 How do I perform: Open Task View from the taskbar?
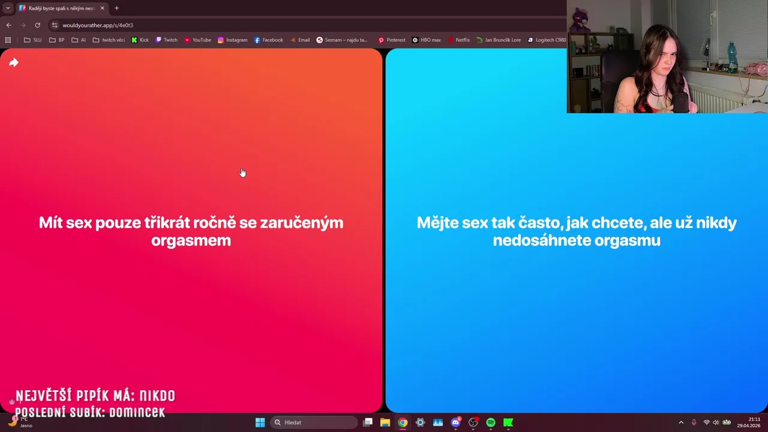tap(368, 422)
